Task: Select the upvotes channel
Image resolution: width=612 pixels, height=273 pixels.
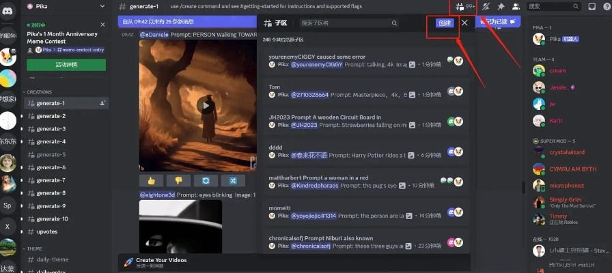Action: click(48, 231)
